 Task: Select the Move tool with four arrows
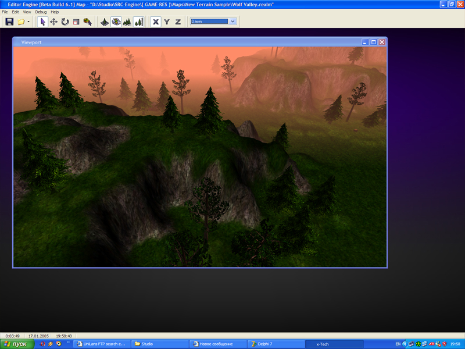[53, 22]
